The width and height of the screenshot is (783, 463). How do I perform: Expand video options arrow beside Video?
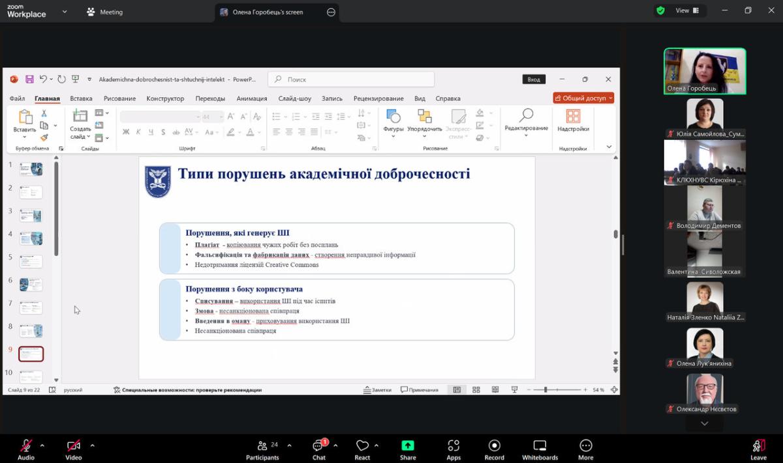tap(92, 445)
